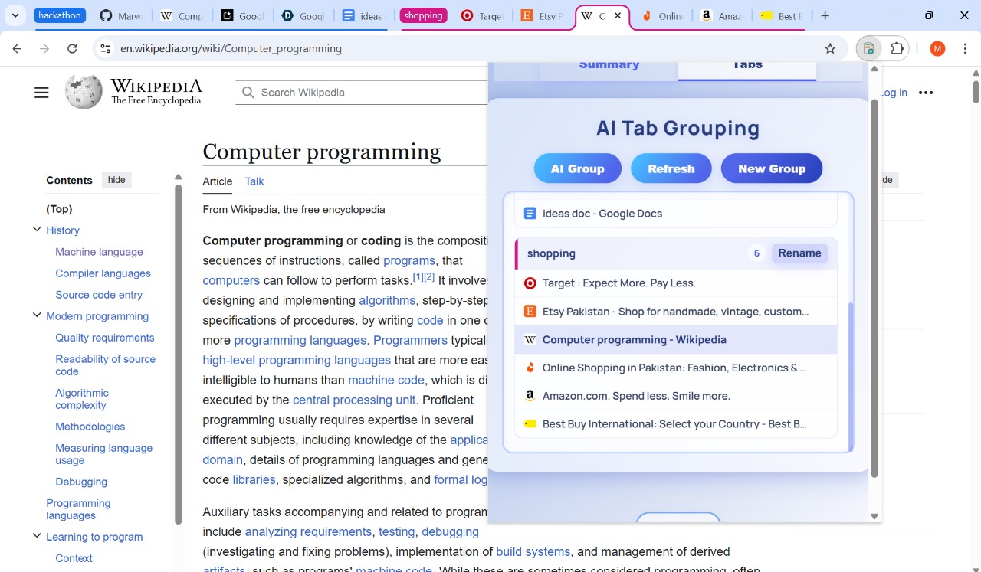Jump to Debugging in contents
Image resolution: width=981 pixels, height=572 pixels.
[x=81, y=482]
